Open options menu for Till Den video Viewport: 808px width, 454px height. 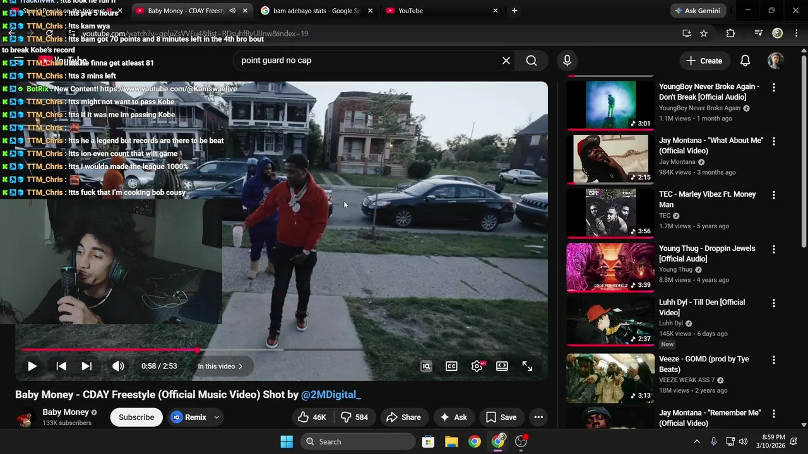774,303
